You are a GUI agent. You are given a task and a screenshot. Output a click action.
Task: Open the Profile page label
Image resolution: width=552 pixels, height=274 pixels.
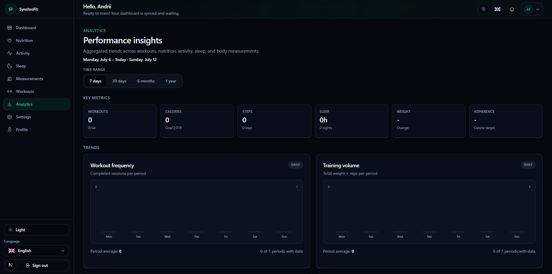pos(22,130)
